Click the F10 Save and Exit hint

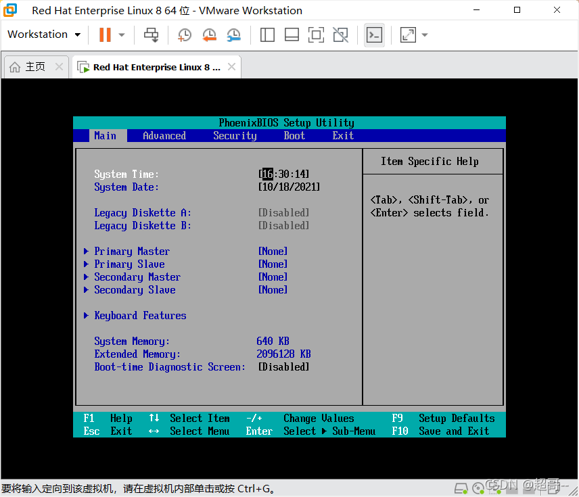(x=440, y=431)
